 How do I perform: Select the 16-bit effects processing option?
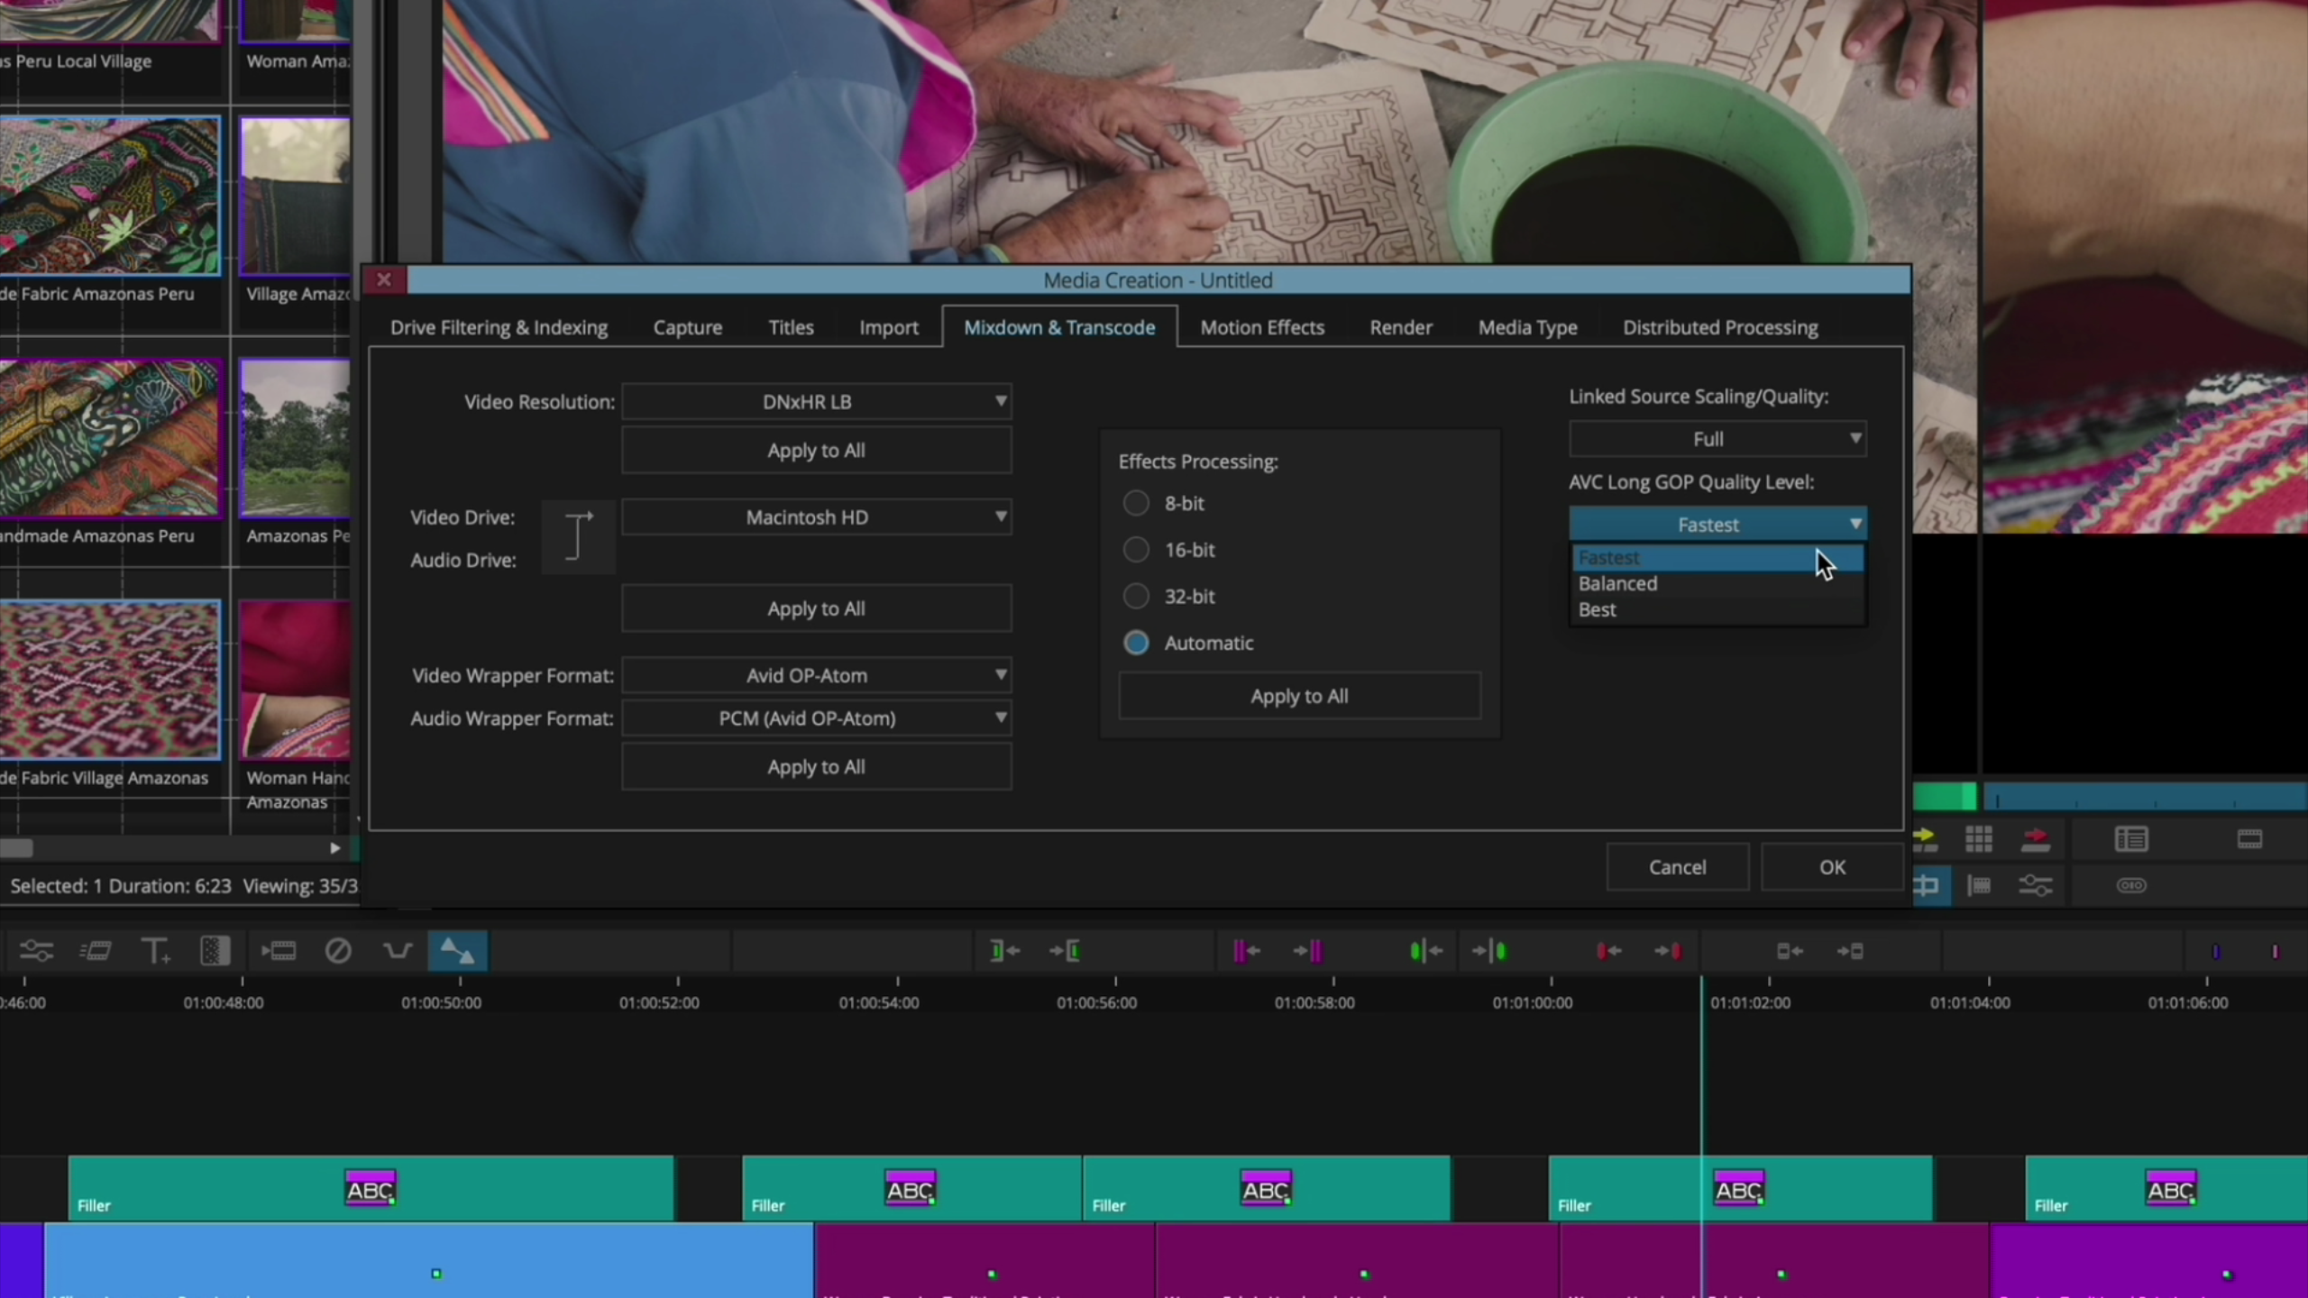[x=1136, y=550]
